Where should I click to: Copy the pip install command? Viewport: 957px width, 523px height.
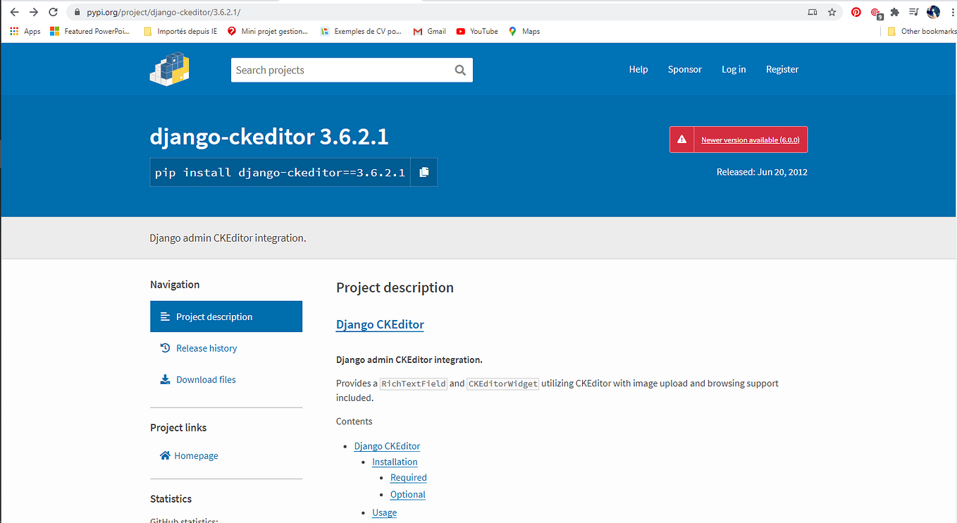tap(424, 172)
